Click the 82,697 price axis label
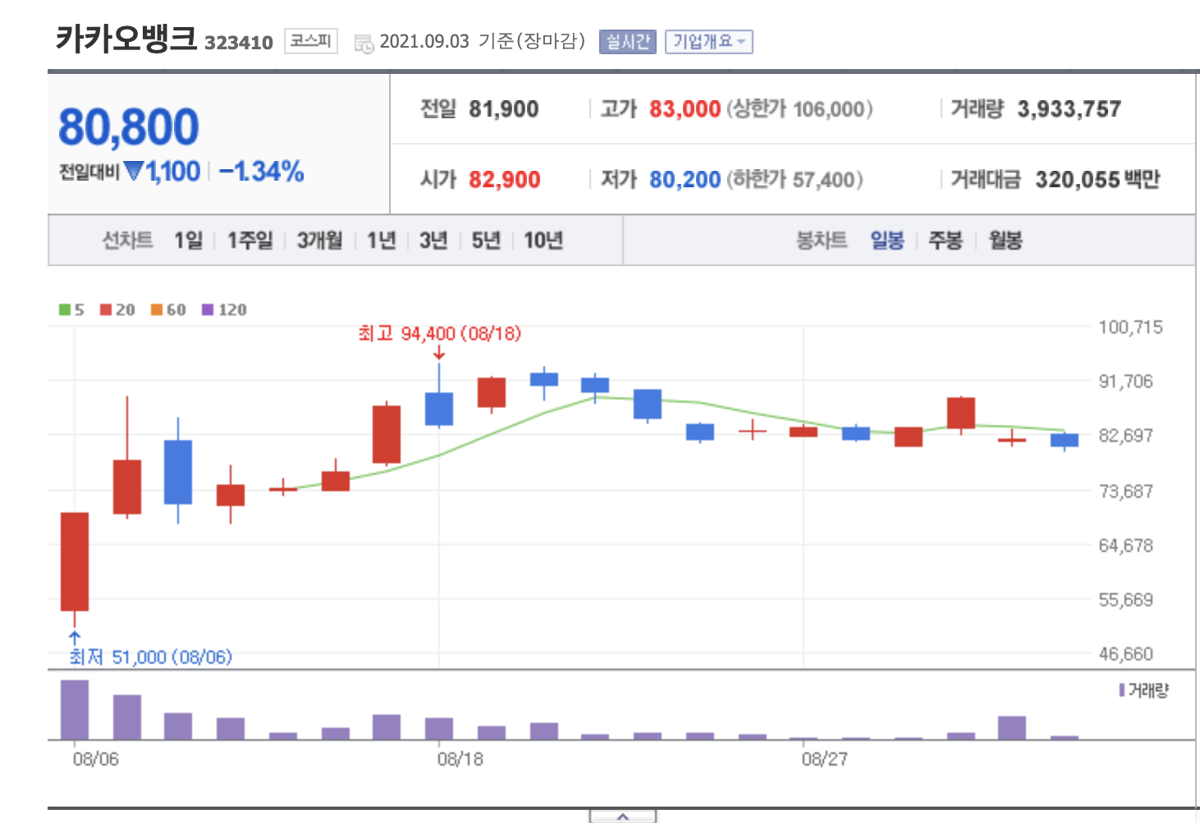The image size is (1200, 823). click(x=1126, y=436)
